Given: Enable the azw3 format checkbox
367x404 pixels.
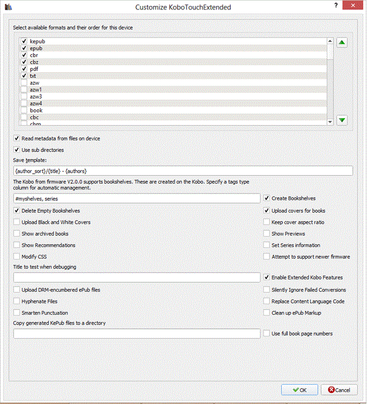Looking at the screenshot, I should point(24,96).
